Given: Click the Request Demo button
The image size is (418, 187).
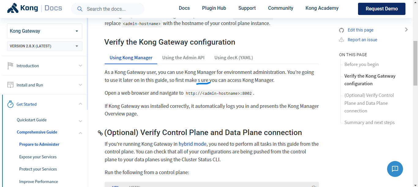Looking at the screenshot, I should pyautogui.click(x=381, y=9).
